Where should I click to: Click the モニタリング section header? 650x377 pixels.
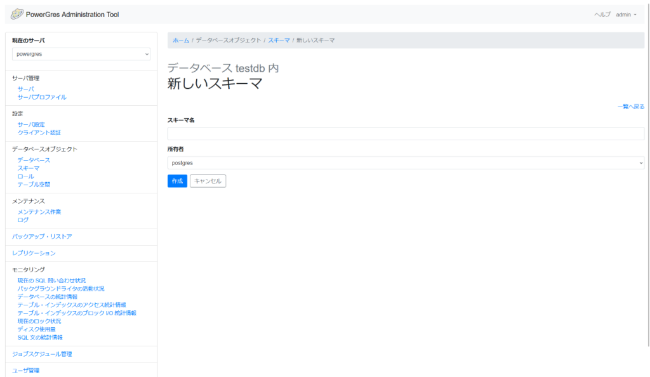(28, 270)
